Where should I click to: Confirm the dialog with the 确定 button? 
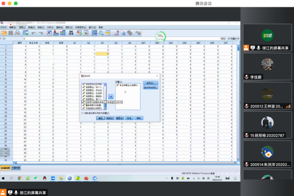(x=100, y=118)
